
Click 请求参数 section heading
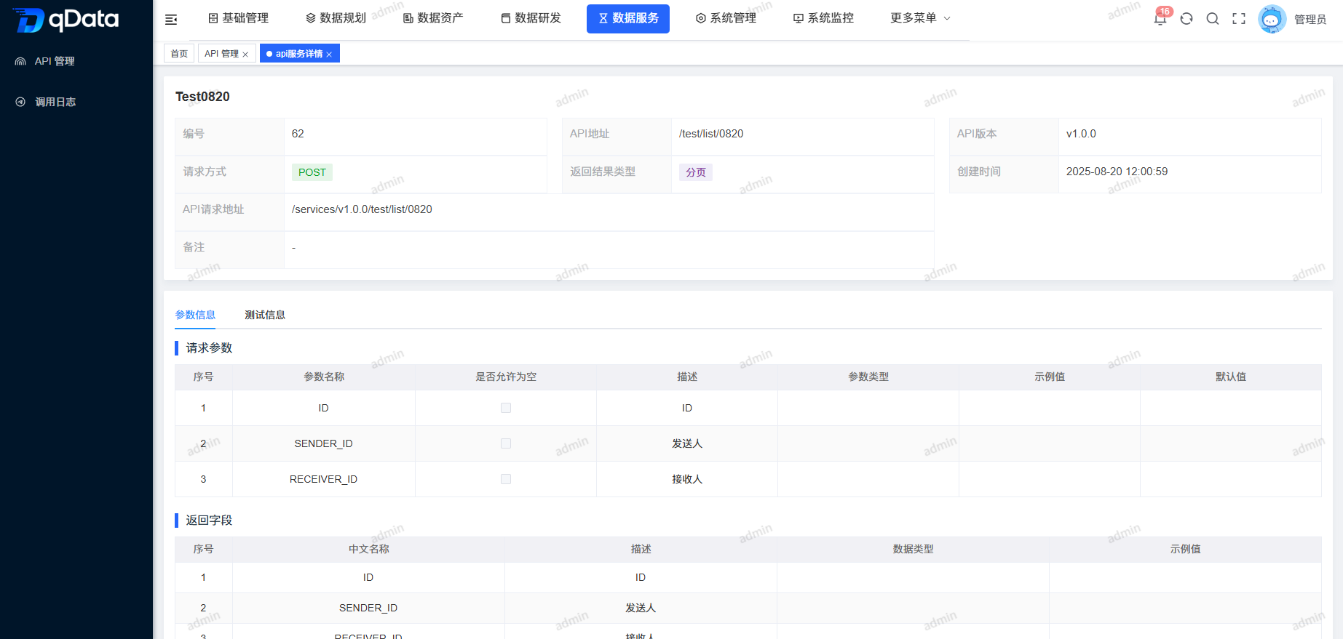(209, 348)
